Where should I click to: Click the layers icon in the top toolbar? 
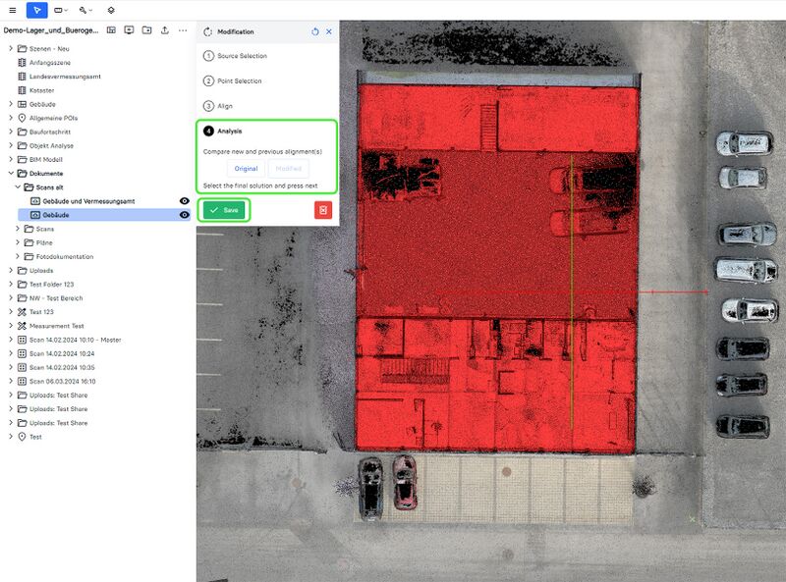click(x=111, y=11)
